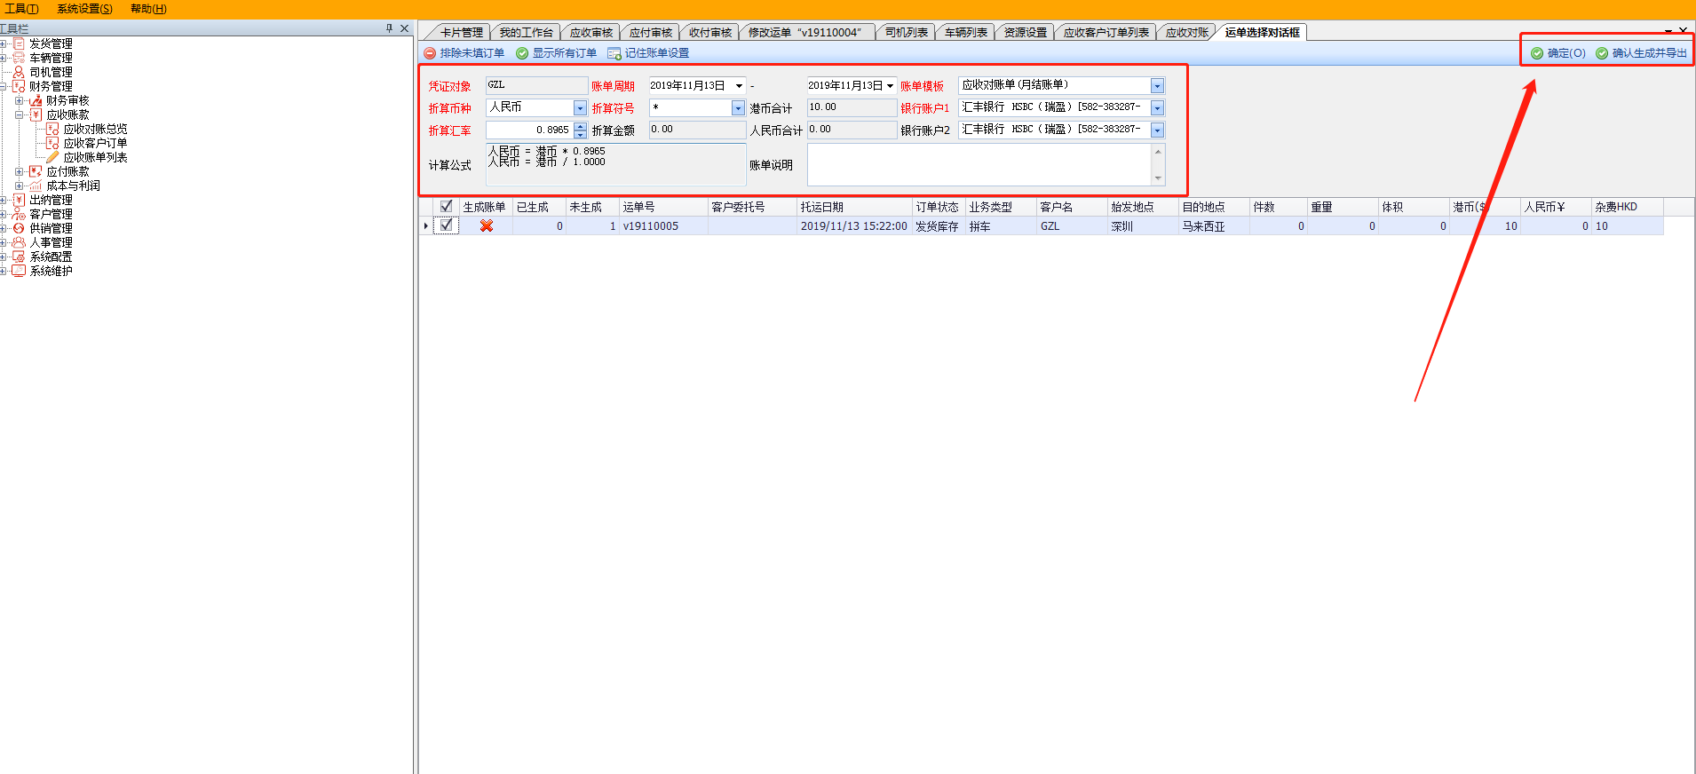Click the red X in 生成账单 column
Image resolution: width=1696 pixels, height=774 pixels.
[x=486, y=226]
